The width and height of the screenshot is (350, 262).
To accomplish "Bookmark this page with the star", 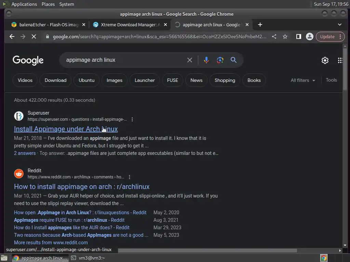I will [285, 37].
